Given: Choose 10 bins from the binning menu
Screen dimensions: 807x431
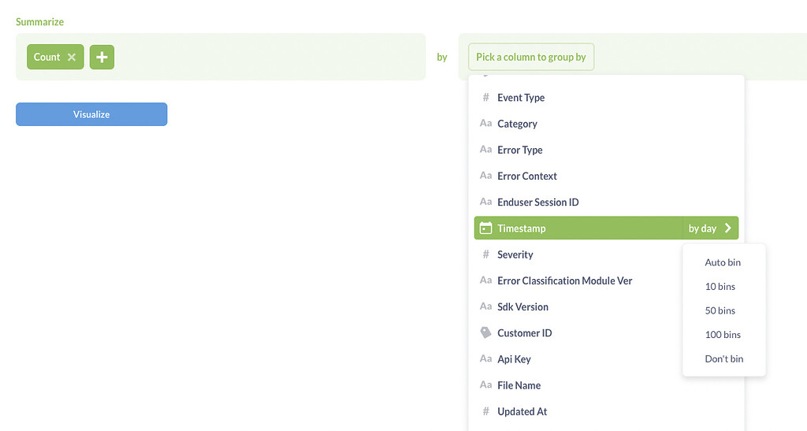Looking at the screenshot, I should pos(720,287).
